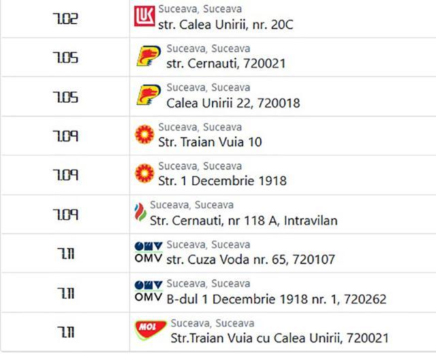Image resolution: width=436 pixels, height=354 pixels.
Task: Open address str. Cernauti, 720021
Action: point(226,63)
